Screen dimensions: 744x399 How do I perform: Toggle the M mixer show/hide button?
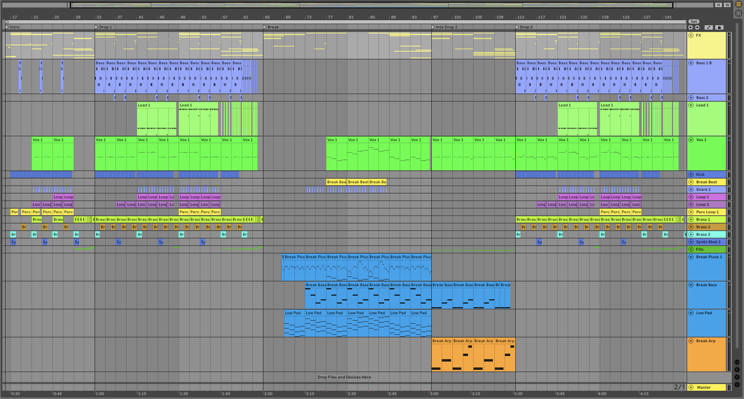pos(737,377)
